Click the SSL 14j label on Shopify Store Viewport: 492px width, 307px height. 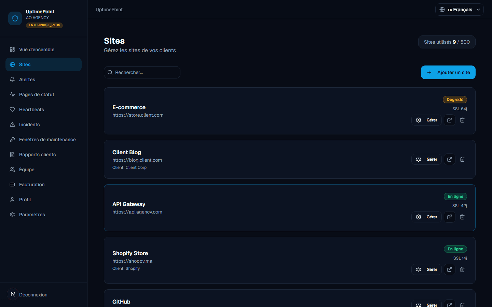(460, 258)
